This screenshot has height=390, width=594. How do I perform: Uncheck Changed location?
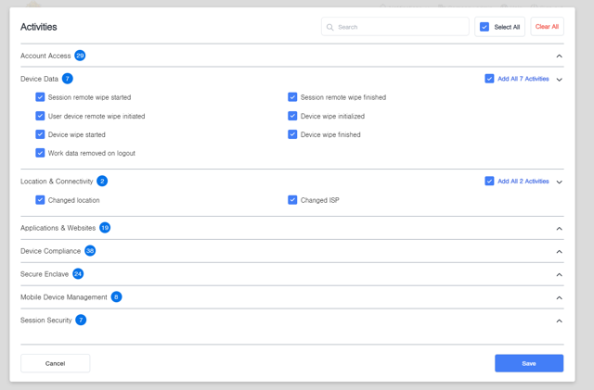pyautogui.click(x=40, y=200)
